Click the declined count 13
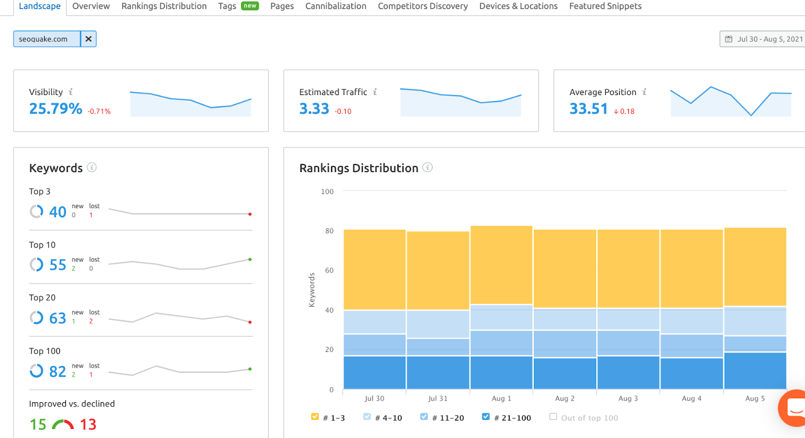The image size is (805, 438). pyautogui.click(x=88, y=424)
